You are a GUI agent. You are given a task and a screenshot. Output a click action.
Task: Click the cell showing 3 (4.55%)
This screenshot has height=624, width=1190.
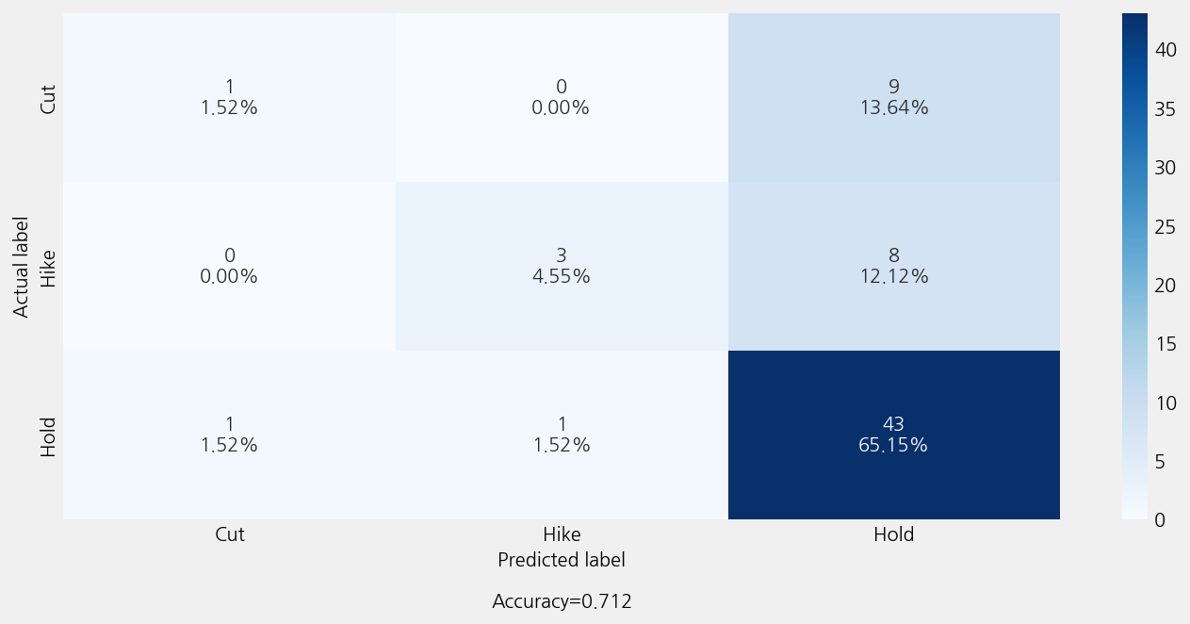click(x=561, y=266)
